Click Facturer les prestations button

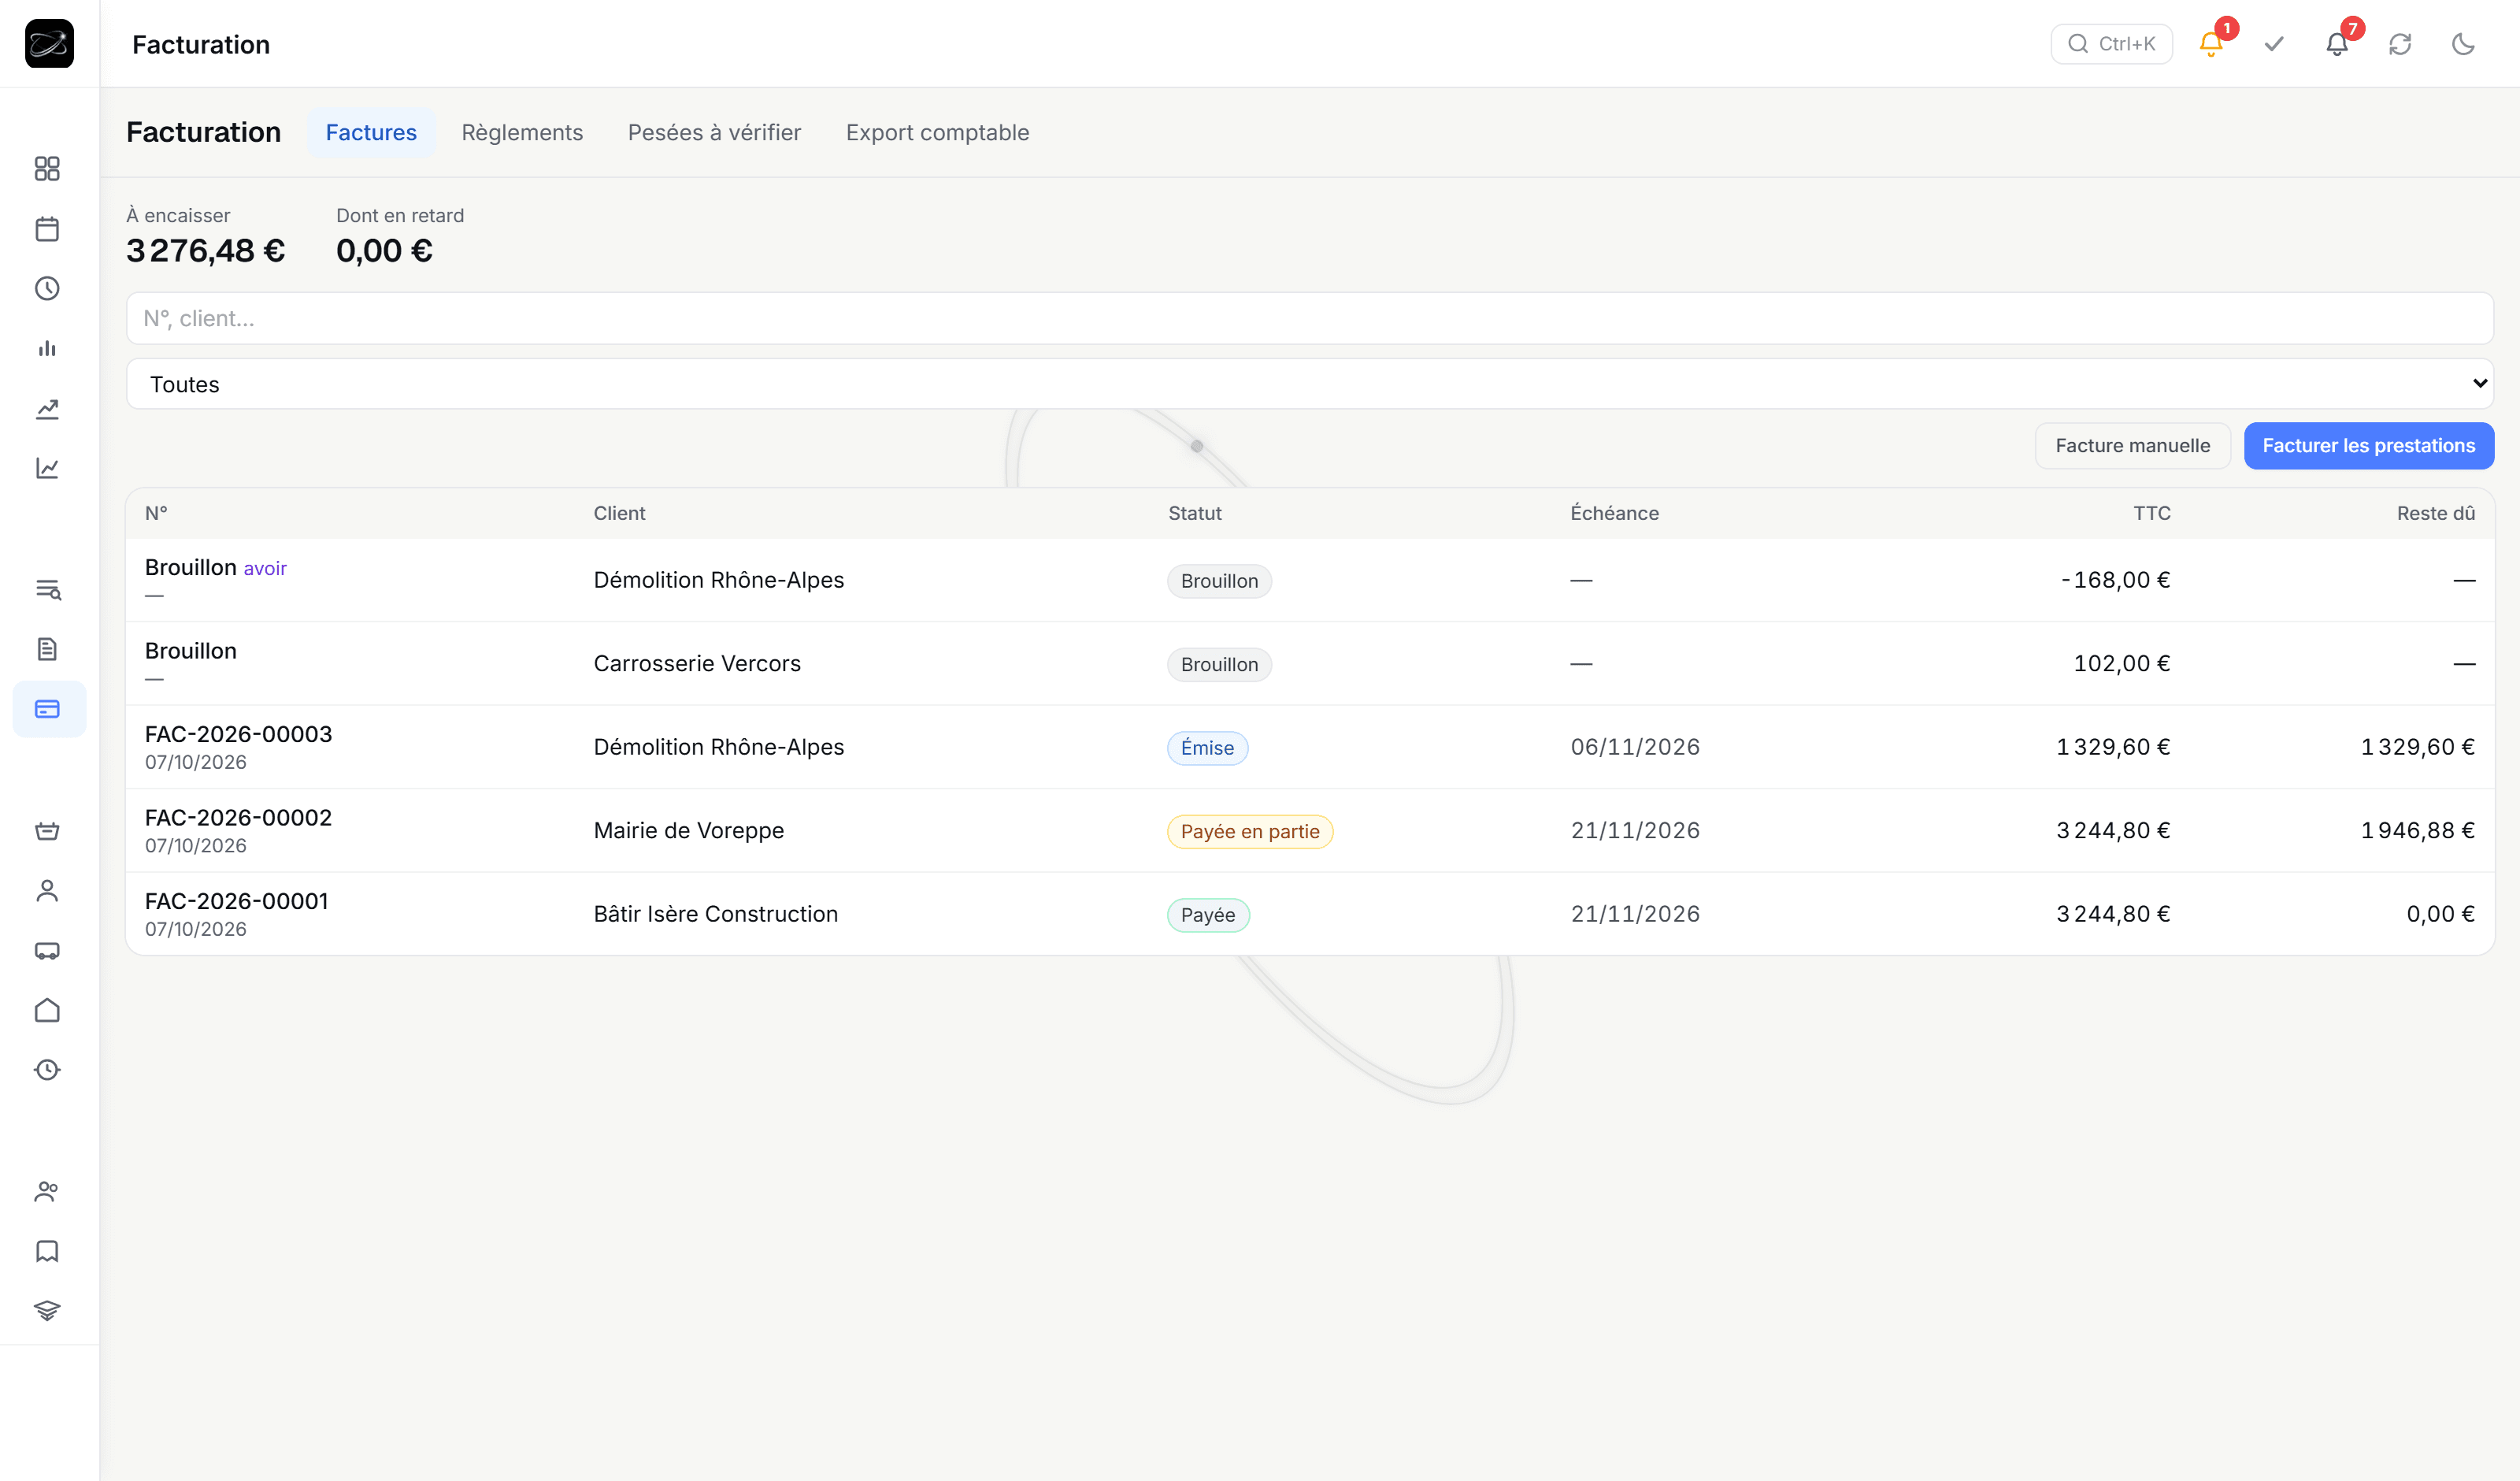coord(2368,445)
